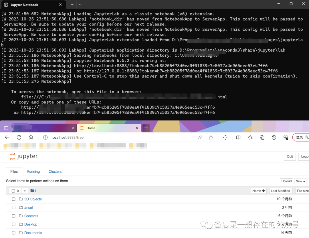Click the root folder icon in breadcrumb

[32, 190]
